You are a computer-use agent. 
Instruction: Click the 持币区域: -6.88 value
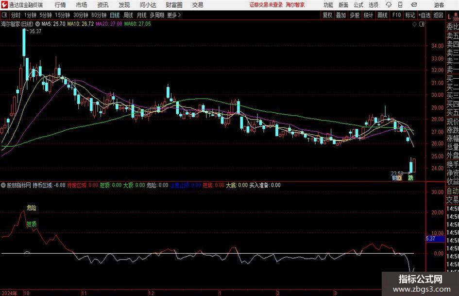coord(49,185)
